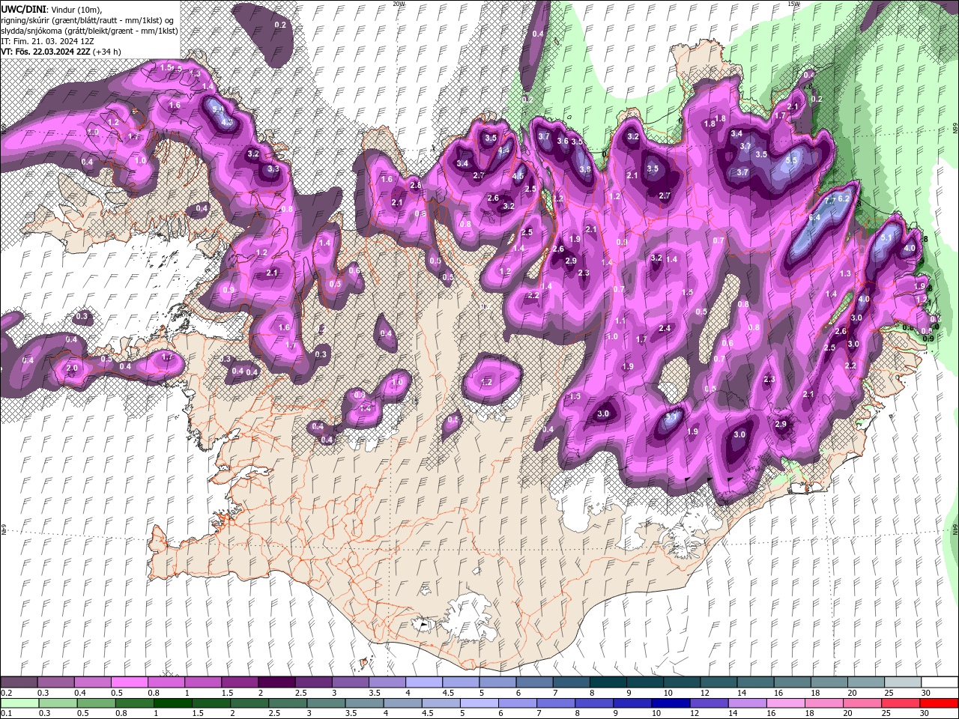Screen dimensions: 959x719
Task: Click the "slydda/snjókoma" legend description line
Action: click(x=89, y=30)
